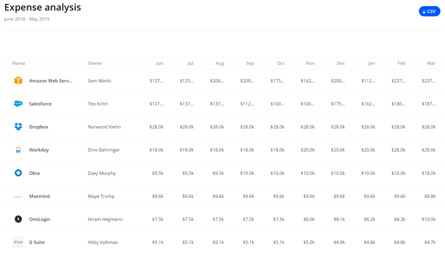The width and height of the screenshot is (445, 253).
Task: Click the Workday logo icon
Action: (x=18, y=150)
